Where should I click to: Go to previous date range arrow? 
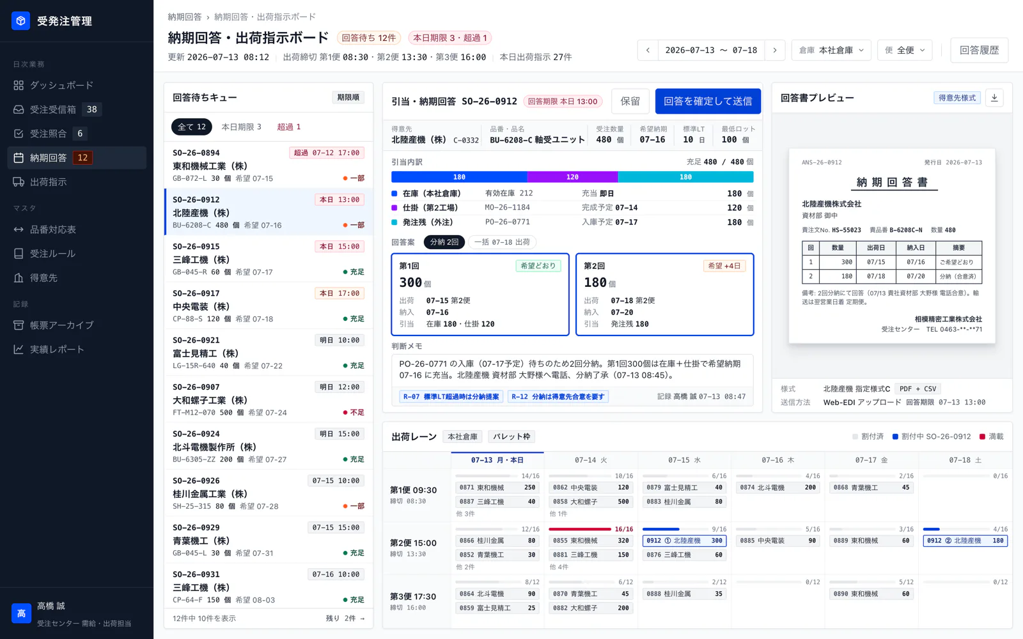(x=648, y=50)
